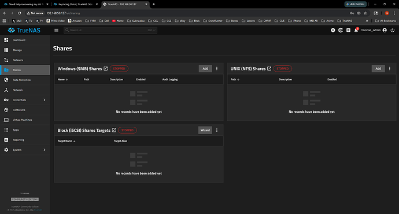Go back in browser history
399x214 pixels.
coord(5,13)
